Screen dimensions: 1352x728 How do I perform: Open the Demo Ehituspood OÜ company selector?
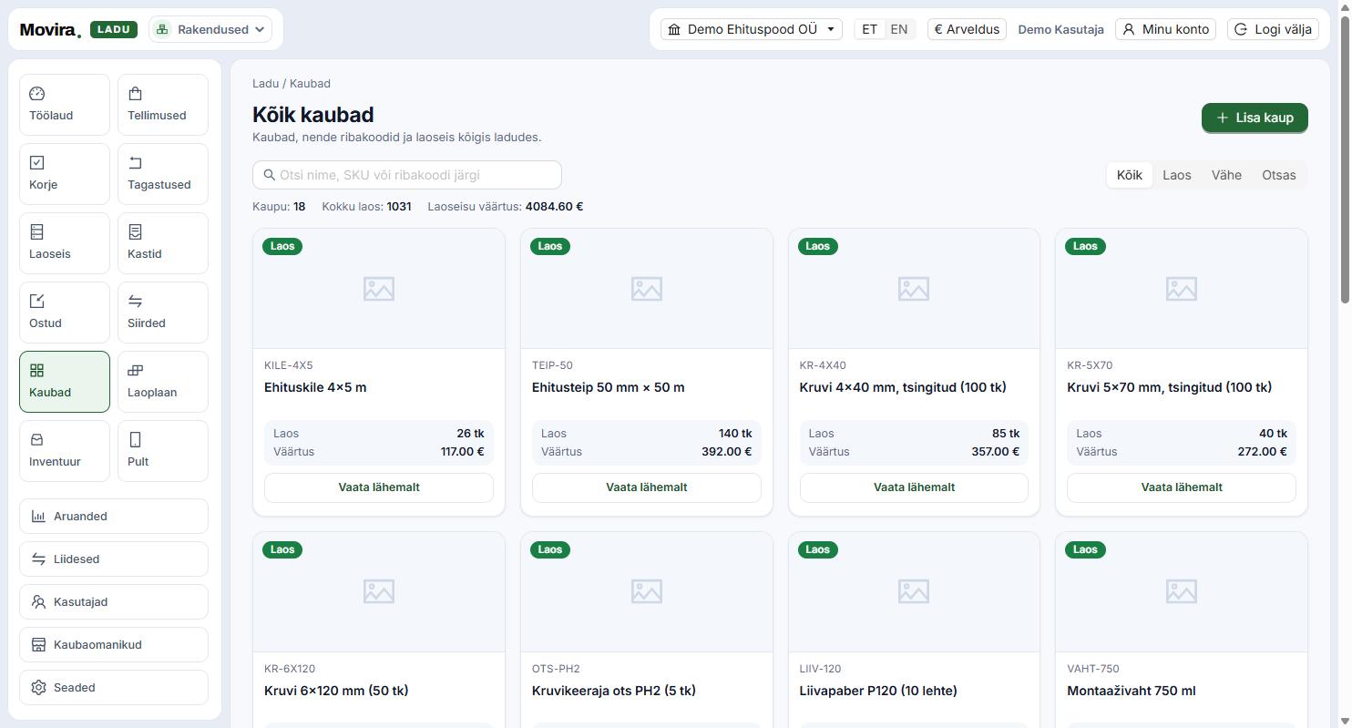click(752, 29)
